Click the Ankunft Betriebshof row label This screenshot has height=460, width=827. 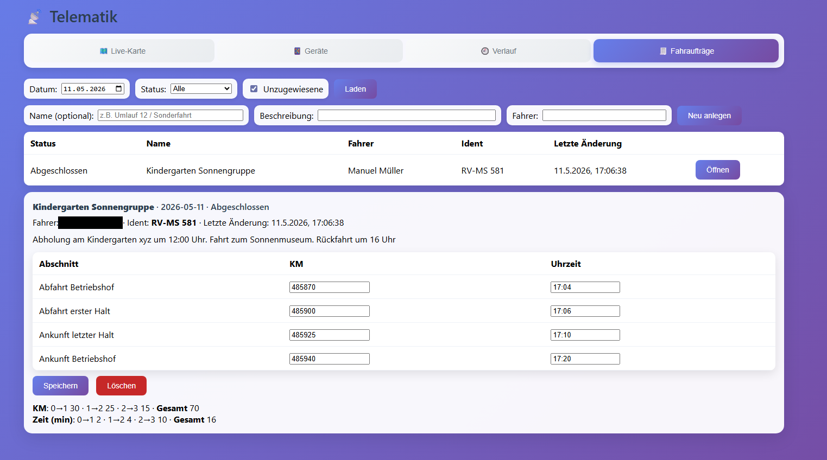tap(77, 359)
